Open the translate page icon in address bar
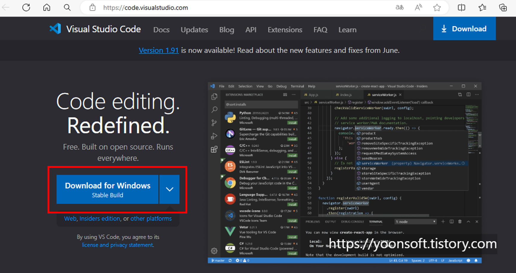This screenshot has width=516, height=273. tap(400, 7)
